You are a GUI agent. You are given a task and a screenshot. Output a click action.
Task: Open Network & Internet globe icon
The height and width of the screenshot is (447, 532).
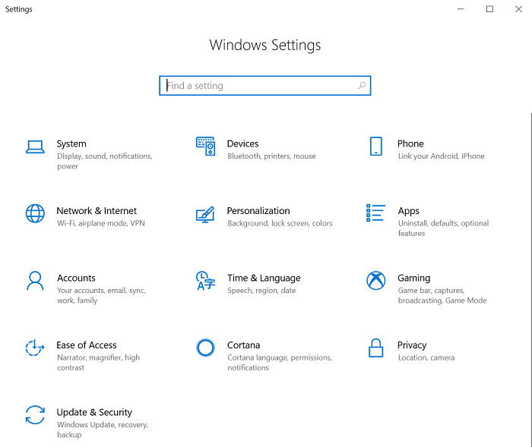point(35,213)
